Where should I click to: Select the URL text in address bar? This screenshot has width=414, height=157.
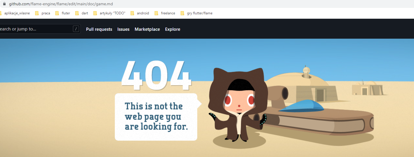61,4
